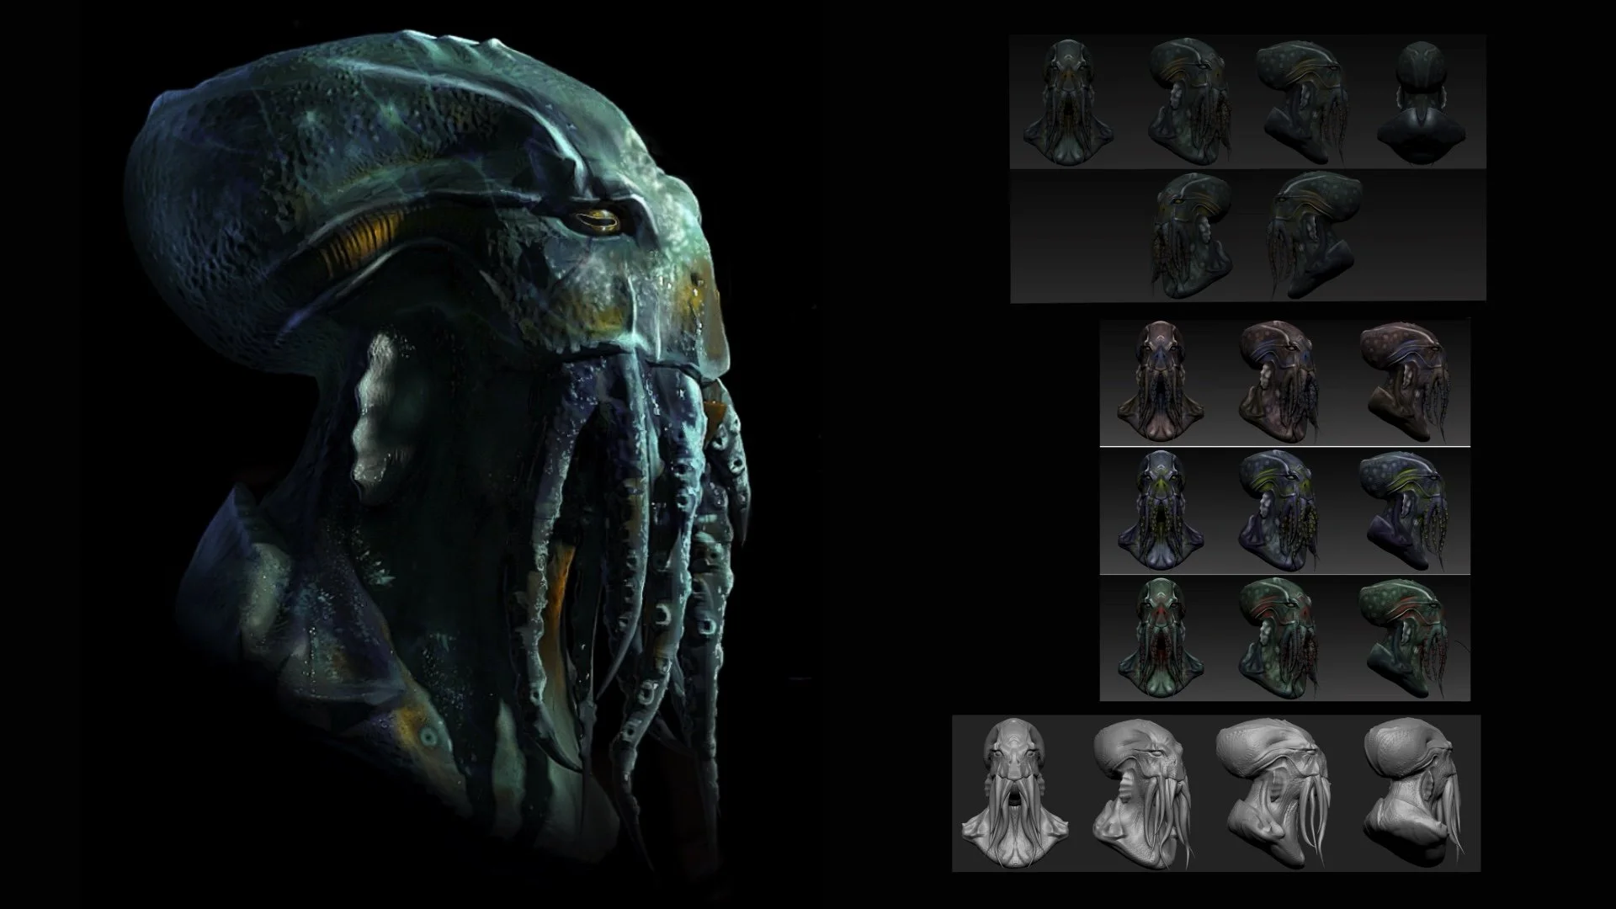This screenshot has width=1616, height=909.
Task: Pick middle green variant with red stripes
Action: (x=1279, y=637)
